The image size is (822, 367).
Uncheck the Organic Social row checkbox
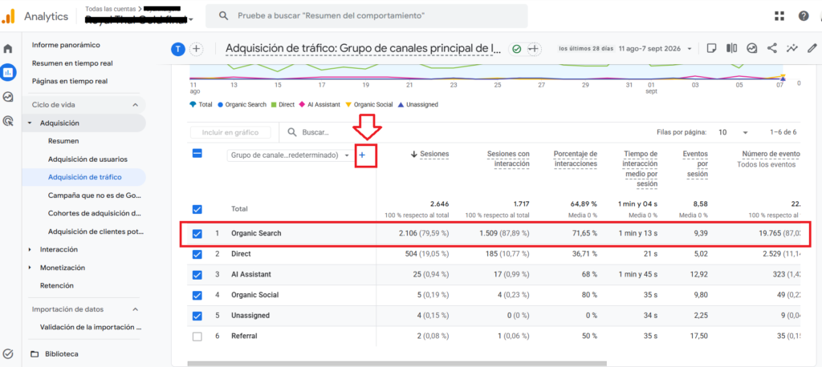197,295
